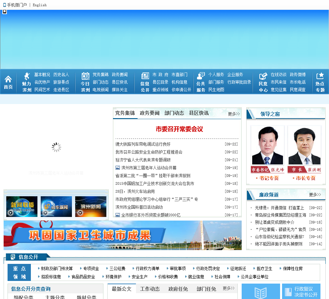This screenshot has height=299, width=329.
Task: Select the 县区快讯 news tab
Action: point(199,113)
